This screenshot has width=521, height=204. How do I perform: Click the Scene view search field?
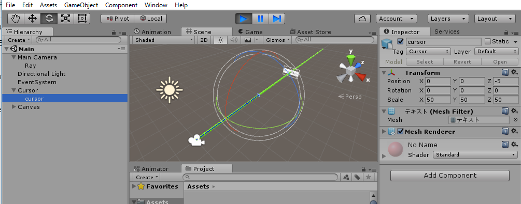click(x=335, y=40)
